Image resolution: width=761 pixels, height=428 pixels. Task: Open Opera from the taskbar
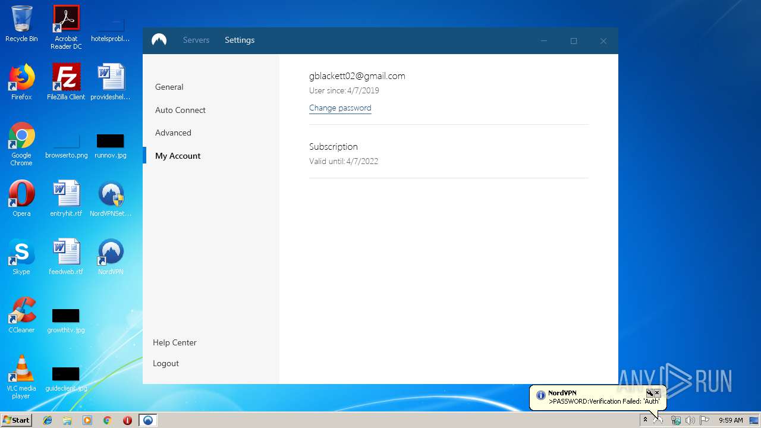tap(127, 420)
